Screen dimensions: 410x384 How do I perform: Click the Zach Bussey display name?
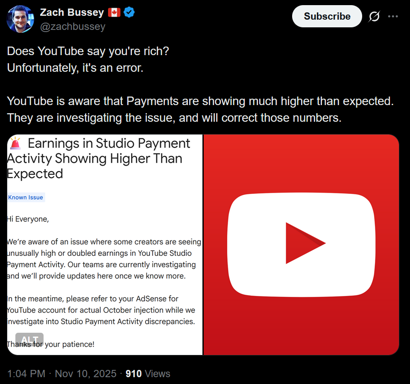72,12
